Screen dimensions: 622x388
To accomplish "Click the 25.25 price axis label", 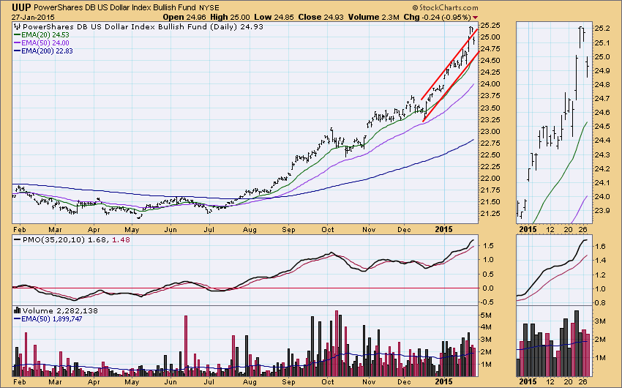I will (x=490, y=25).
